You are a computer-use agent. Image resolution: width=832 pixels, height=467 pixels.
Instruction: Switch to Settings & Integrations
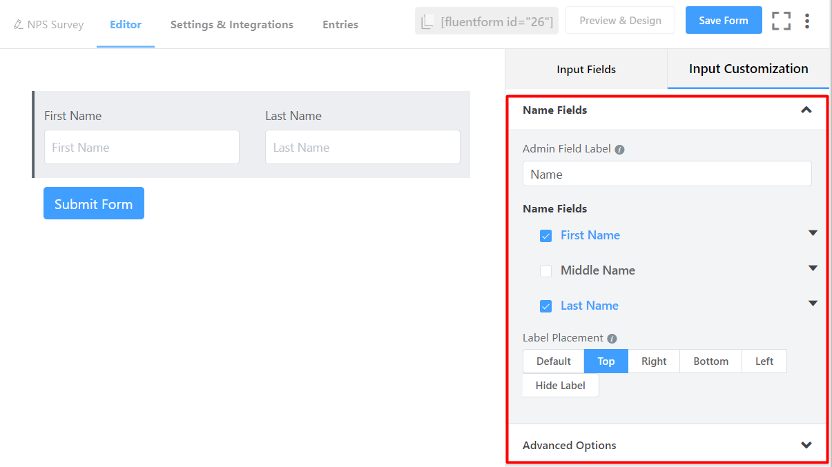click(x=231, y=24)
